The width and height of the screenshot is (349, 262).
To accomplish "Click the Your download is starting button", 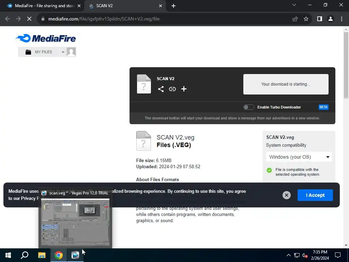I will pos(286,84).
